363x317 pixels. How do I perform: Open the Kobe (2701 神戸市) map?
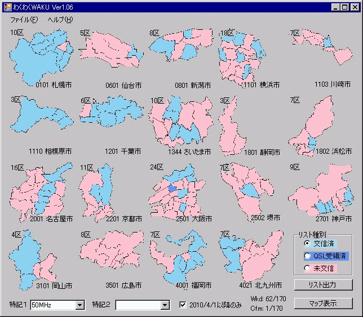[x=321, y=190]
